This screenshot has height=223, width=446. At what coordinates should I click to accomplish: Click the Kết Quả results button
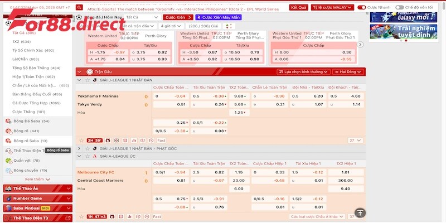(298, 8)
